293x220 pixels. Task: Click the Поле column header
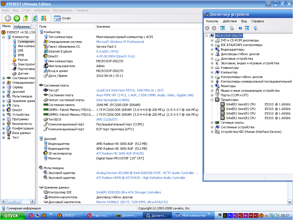66,27
